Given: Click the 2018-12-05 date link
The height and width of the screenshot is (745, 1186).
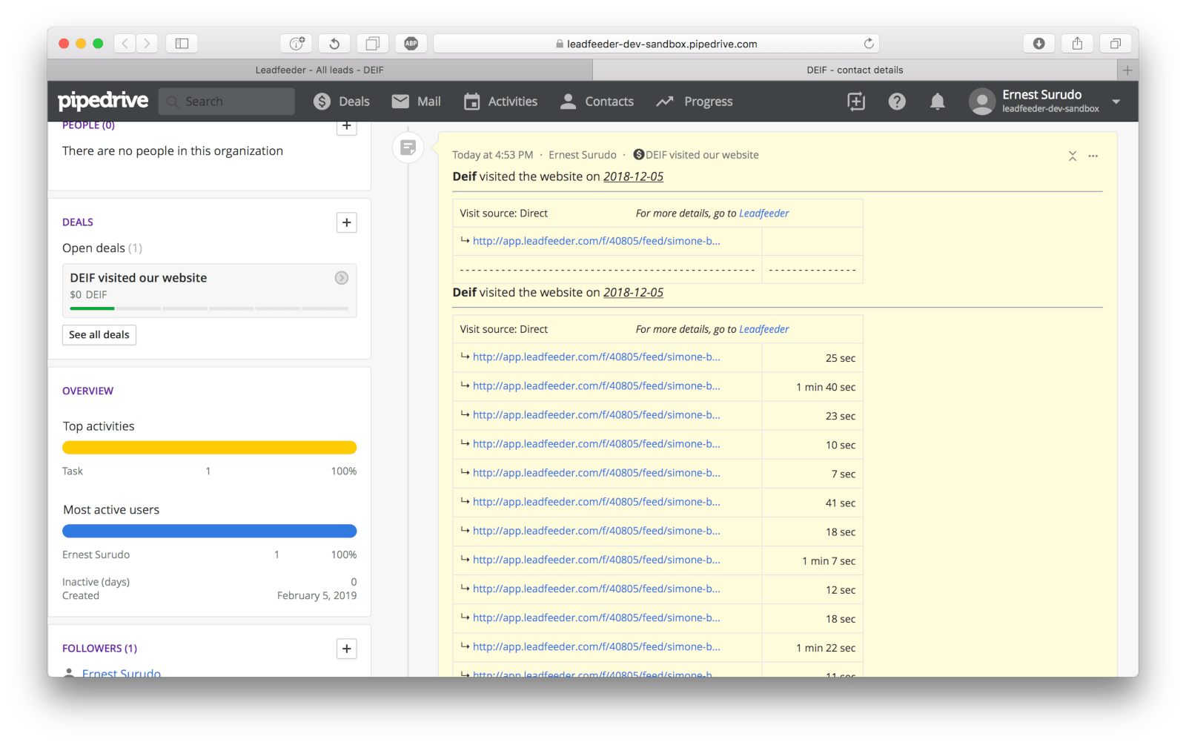Looking at the screenshot, I should click(x=633, y=176).
